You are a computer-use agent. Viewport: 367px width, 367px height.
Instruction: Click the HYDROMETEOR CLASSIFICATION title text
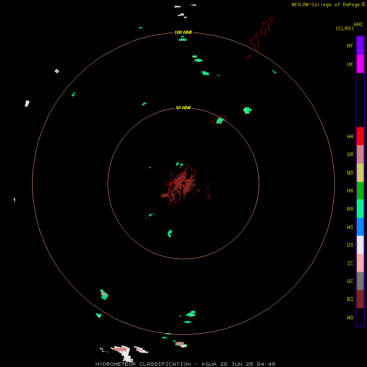click(143, 364)
